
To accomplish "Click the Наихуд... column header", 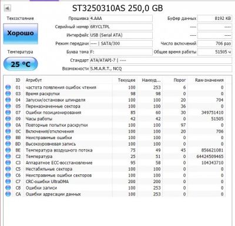I will (151, 80).
